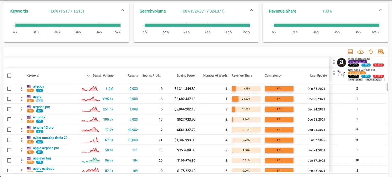The image size is (392, 177).
Task: Click the 40,000 results link
Action: 133,130
